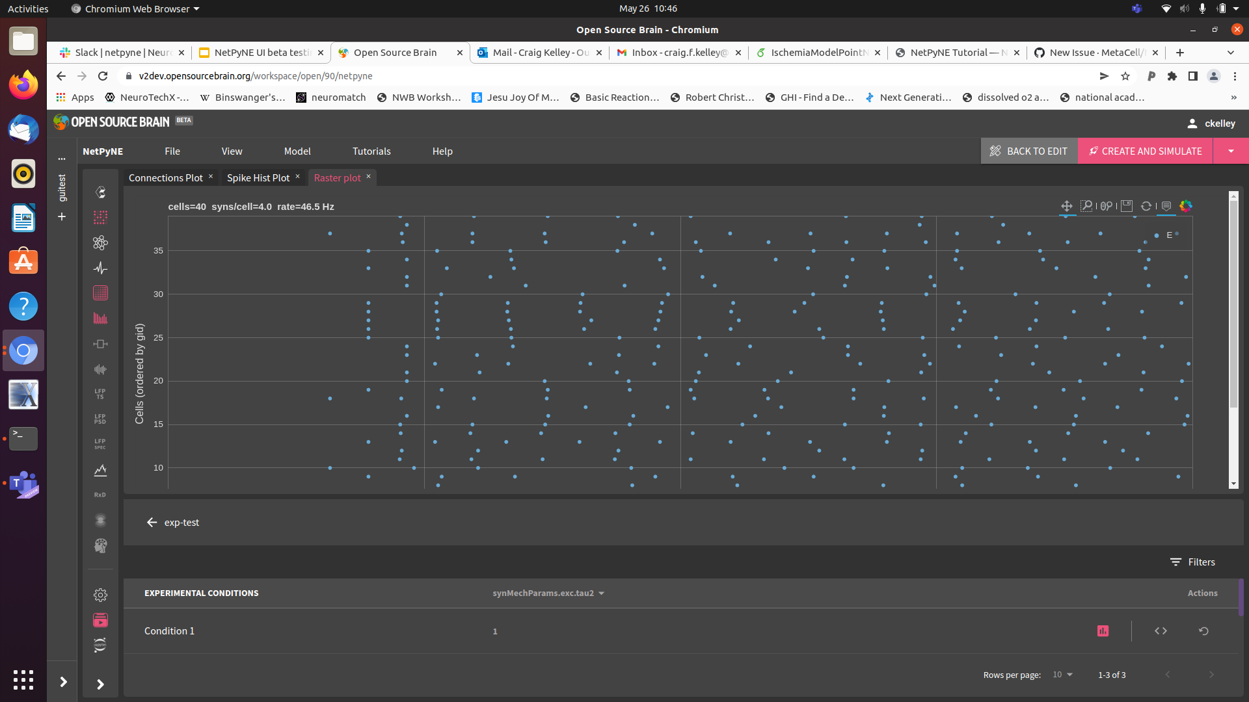
Task: Show Applications grid in dock
Action: click(x=23, y=680)
